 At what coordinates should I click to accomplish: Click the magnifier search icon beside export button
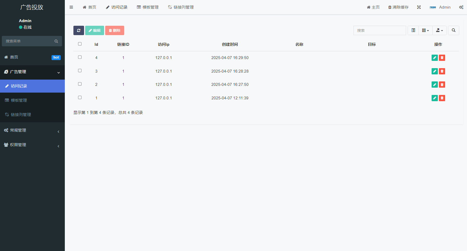point(453,30)
